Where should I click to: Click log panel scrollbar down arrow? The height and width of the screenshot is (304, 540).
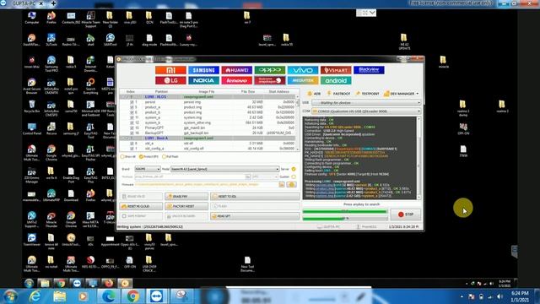pos(418,197)
